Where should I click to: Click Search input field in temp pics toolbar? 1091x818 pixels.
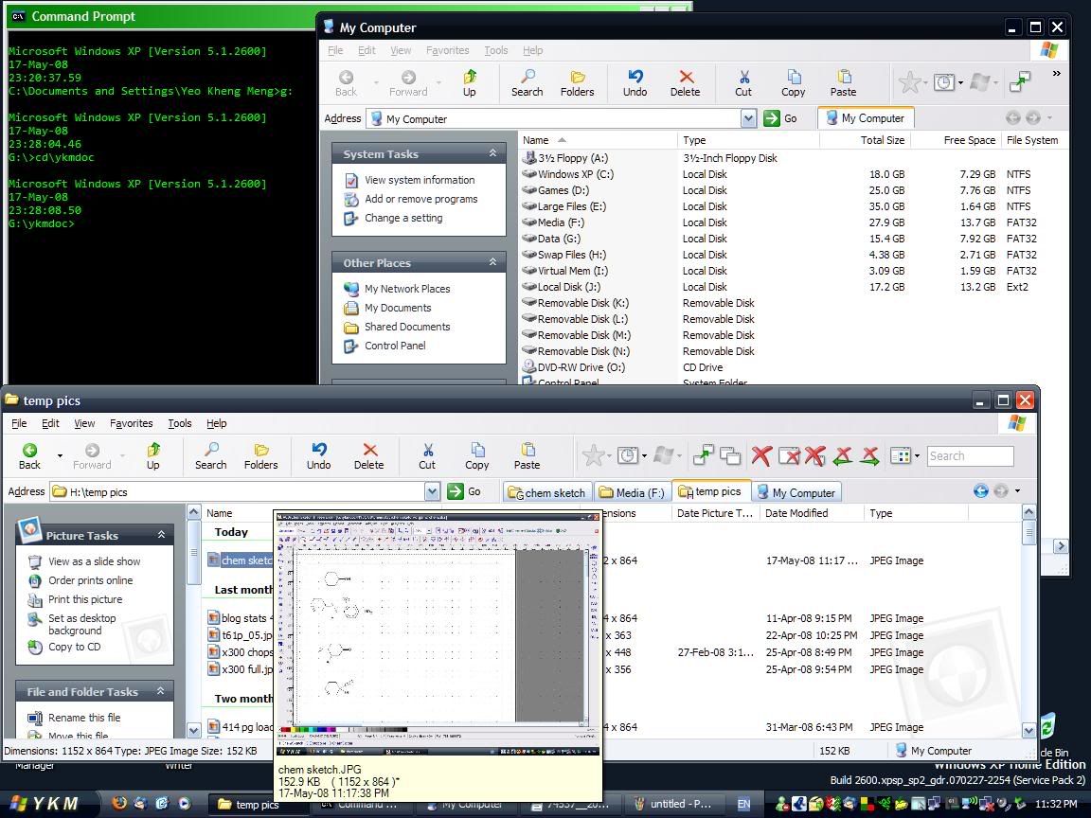click(970, 456)
